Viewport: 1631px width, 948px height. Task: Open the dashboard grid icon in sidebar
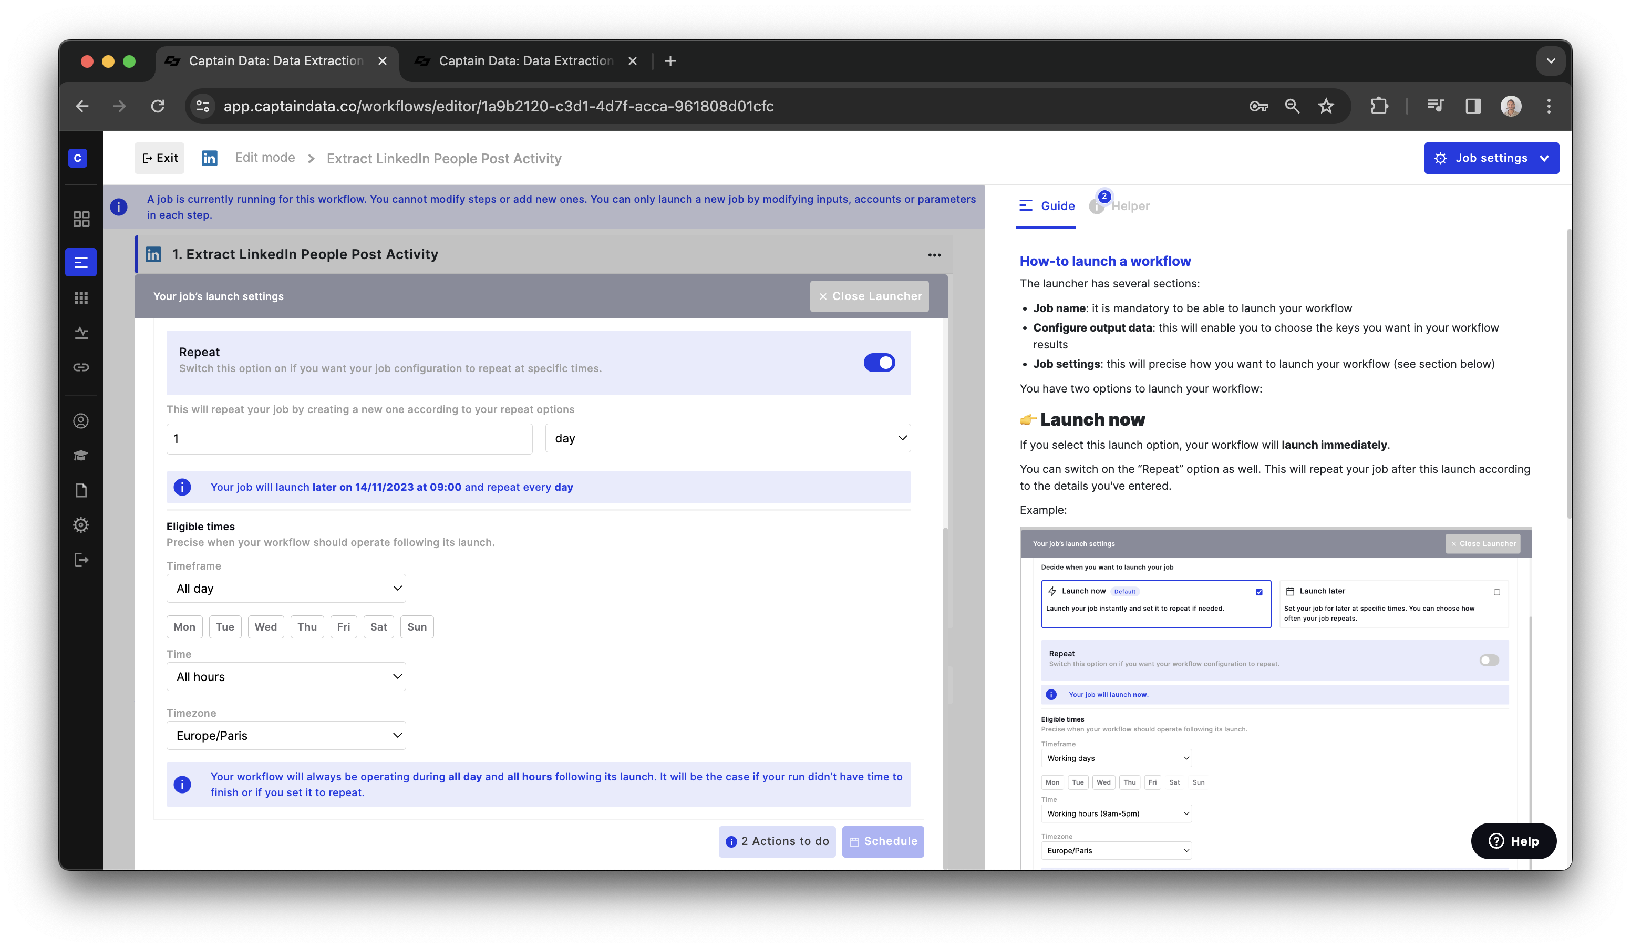coord(81,219)
